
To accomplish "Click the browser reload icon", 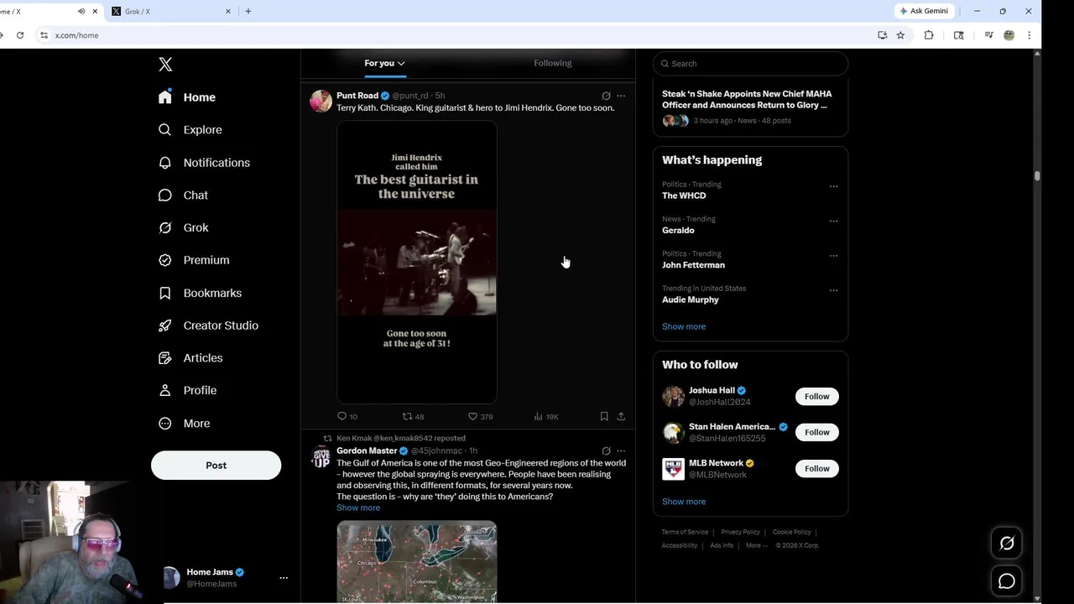I will [x=20, y=35].
